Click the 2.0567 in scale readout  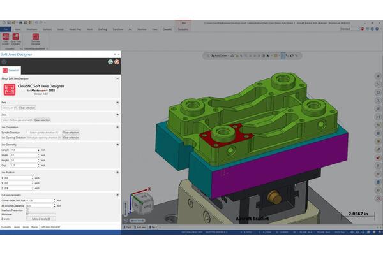[358, 214]
